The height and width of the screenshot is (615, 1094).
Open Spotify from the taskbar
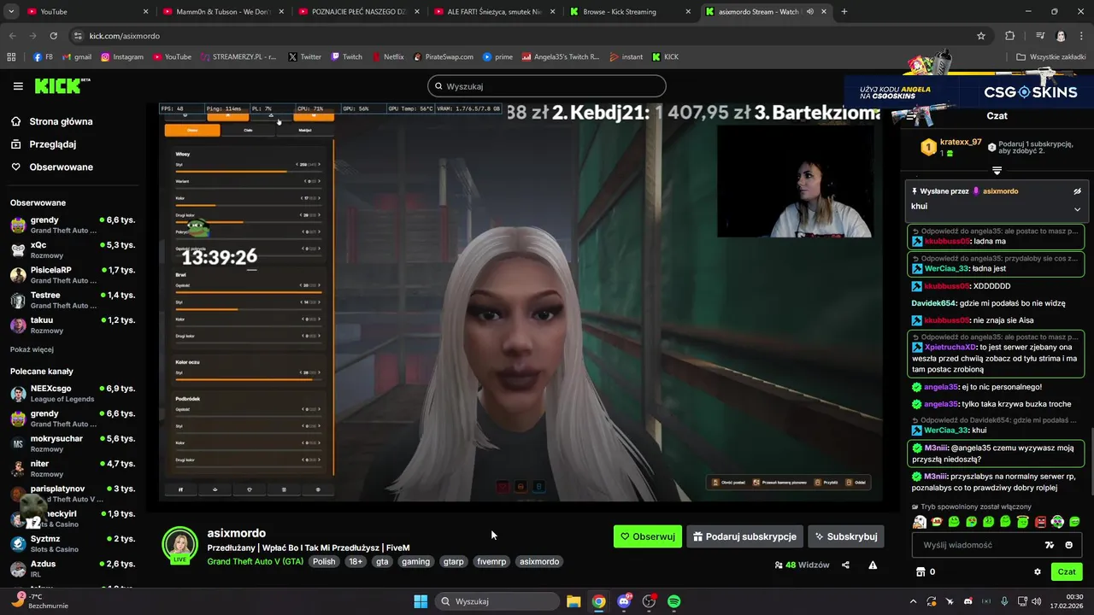[673, 601]
